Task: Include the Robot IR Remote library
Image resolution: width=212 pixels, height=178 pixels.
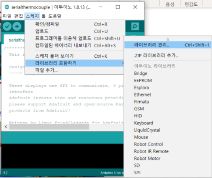Action: point(168,151)
